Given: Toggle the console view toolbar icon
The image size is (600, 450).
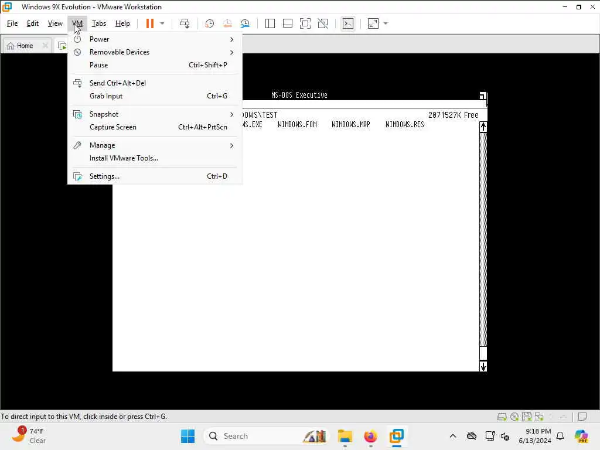Looking at the screenshot, I should (348, 23).
